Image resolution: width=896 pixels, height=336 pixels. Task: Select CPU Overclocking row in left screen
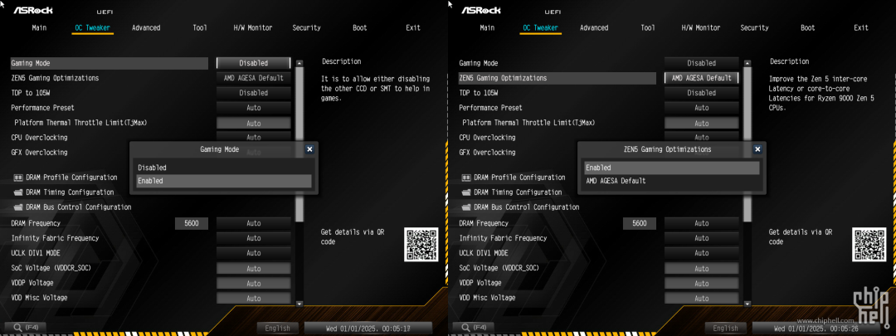tap(110, 138)
